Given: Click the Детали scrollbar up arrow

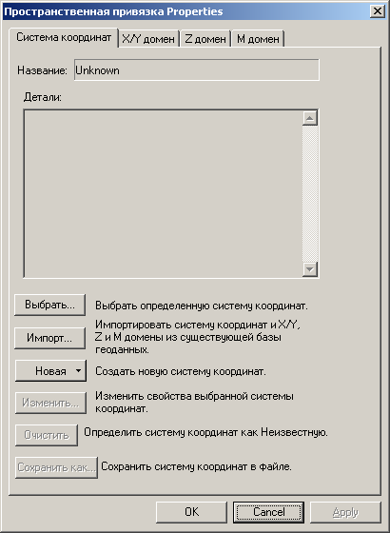Looking at the screenshot, I should click(x=310, y=118).
